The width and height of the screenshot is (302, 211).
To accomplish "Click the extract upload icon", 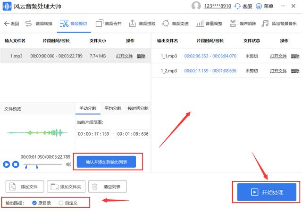I will tap(132, 24).
